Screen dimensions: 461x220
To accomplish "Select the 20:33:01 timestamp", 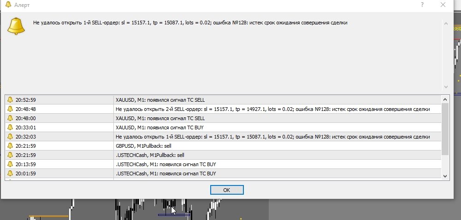I will (x=25, y=127).
